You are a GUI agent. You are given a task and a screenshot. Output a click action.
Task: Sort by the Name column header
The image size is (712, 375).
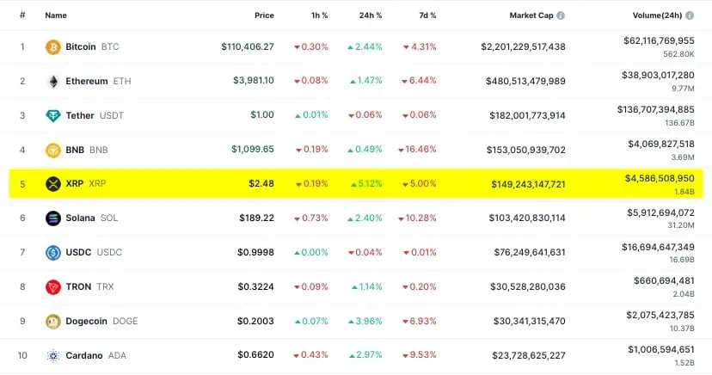[56, 15]
